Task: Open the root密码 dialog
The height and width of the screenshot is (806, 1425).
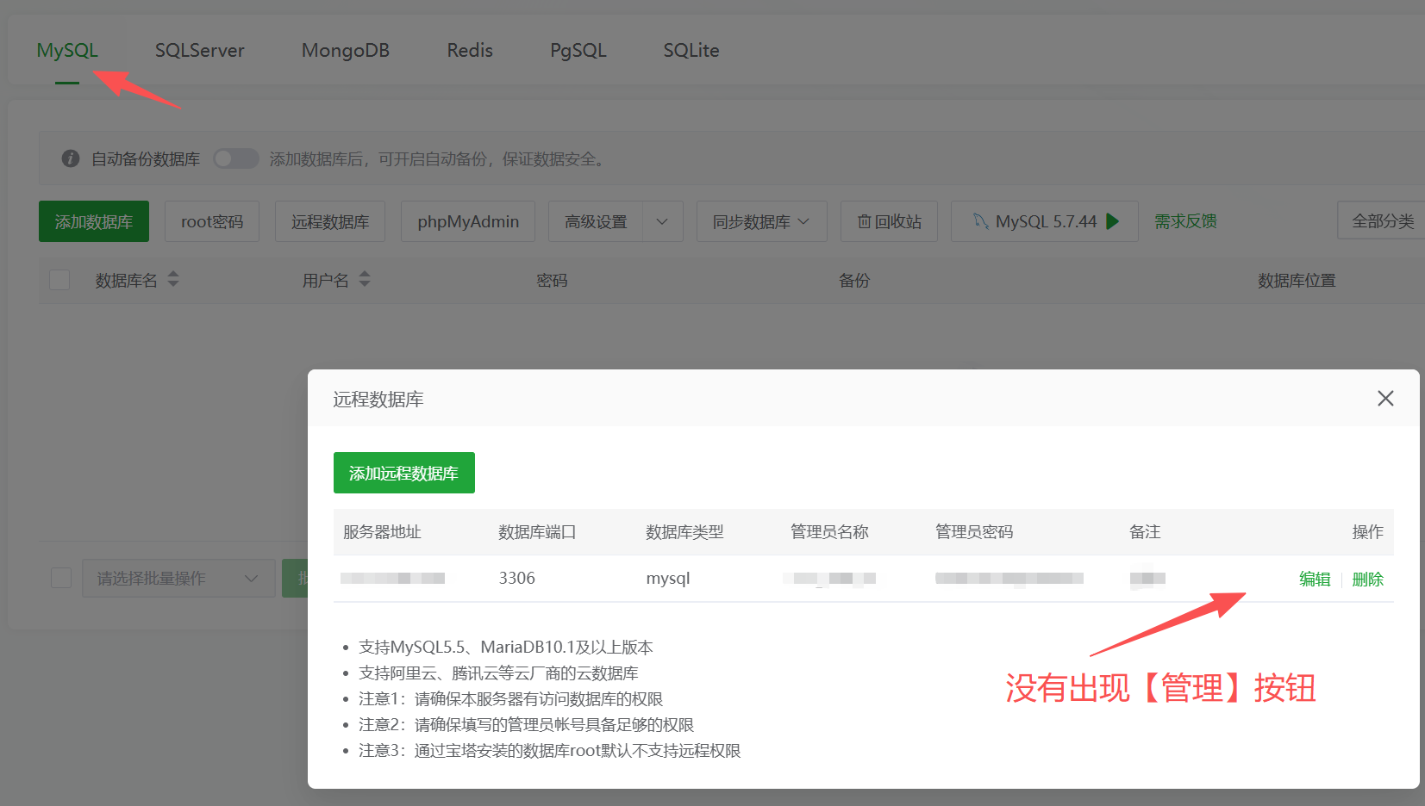Action: pos(212,221)
